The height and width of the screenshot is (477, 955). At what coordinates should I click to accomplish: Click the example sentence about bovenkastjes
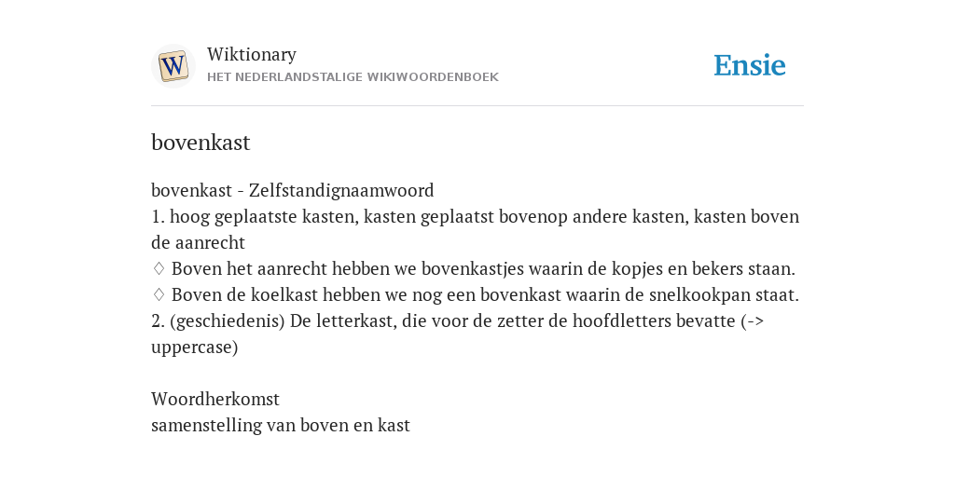pyautogui.click(x=483, y=269)
